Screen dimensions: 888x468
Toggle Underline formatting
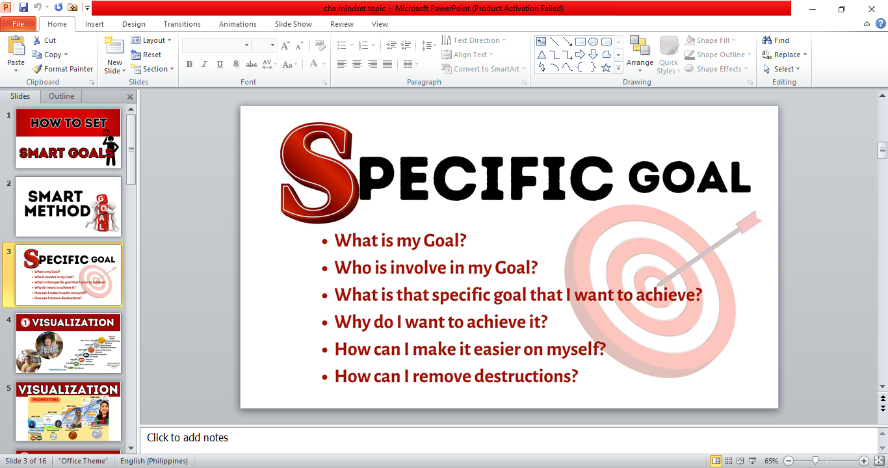click(x=220, y=64)
